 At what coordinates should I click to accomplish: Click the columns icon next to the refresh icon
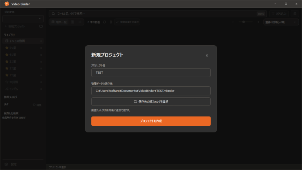pyautogui.click(x=111, y=22)
